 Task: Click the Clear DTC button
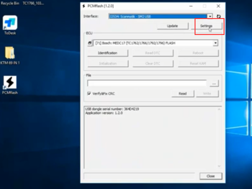[x=153, y=64]
